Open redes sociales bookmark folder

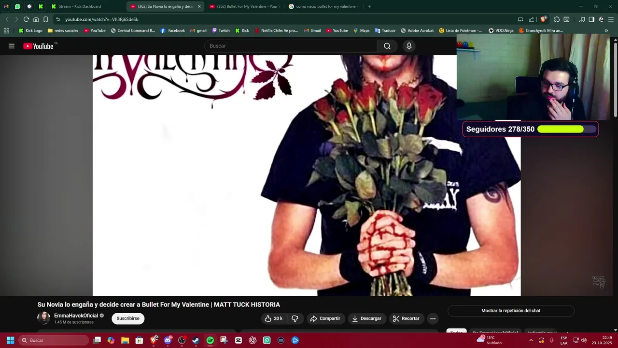point(63,30)
